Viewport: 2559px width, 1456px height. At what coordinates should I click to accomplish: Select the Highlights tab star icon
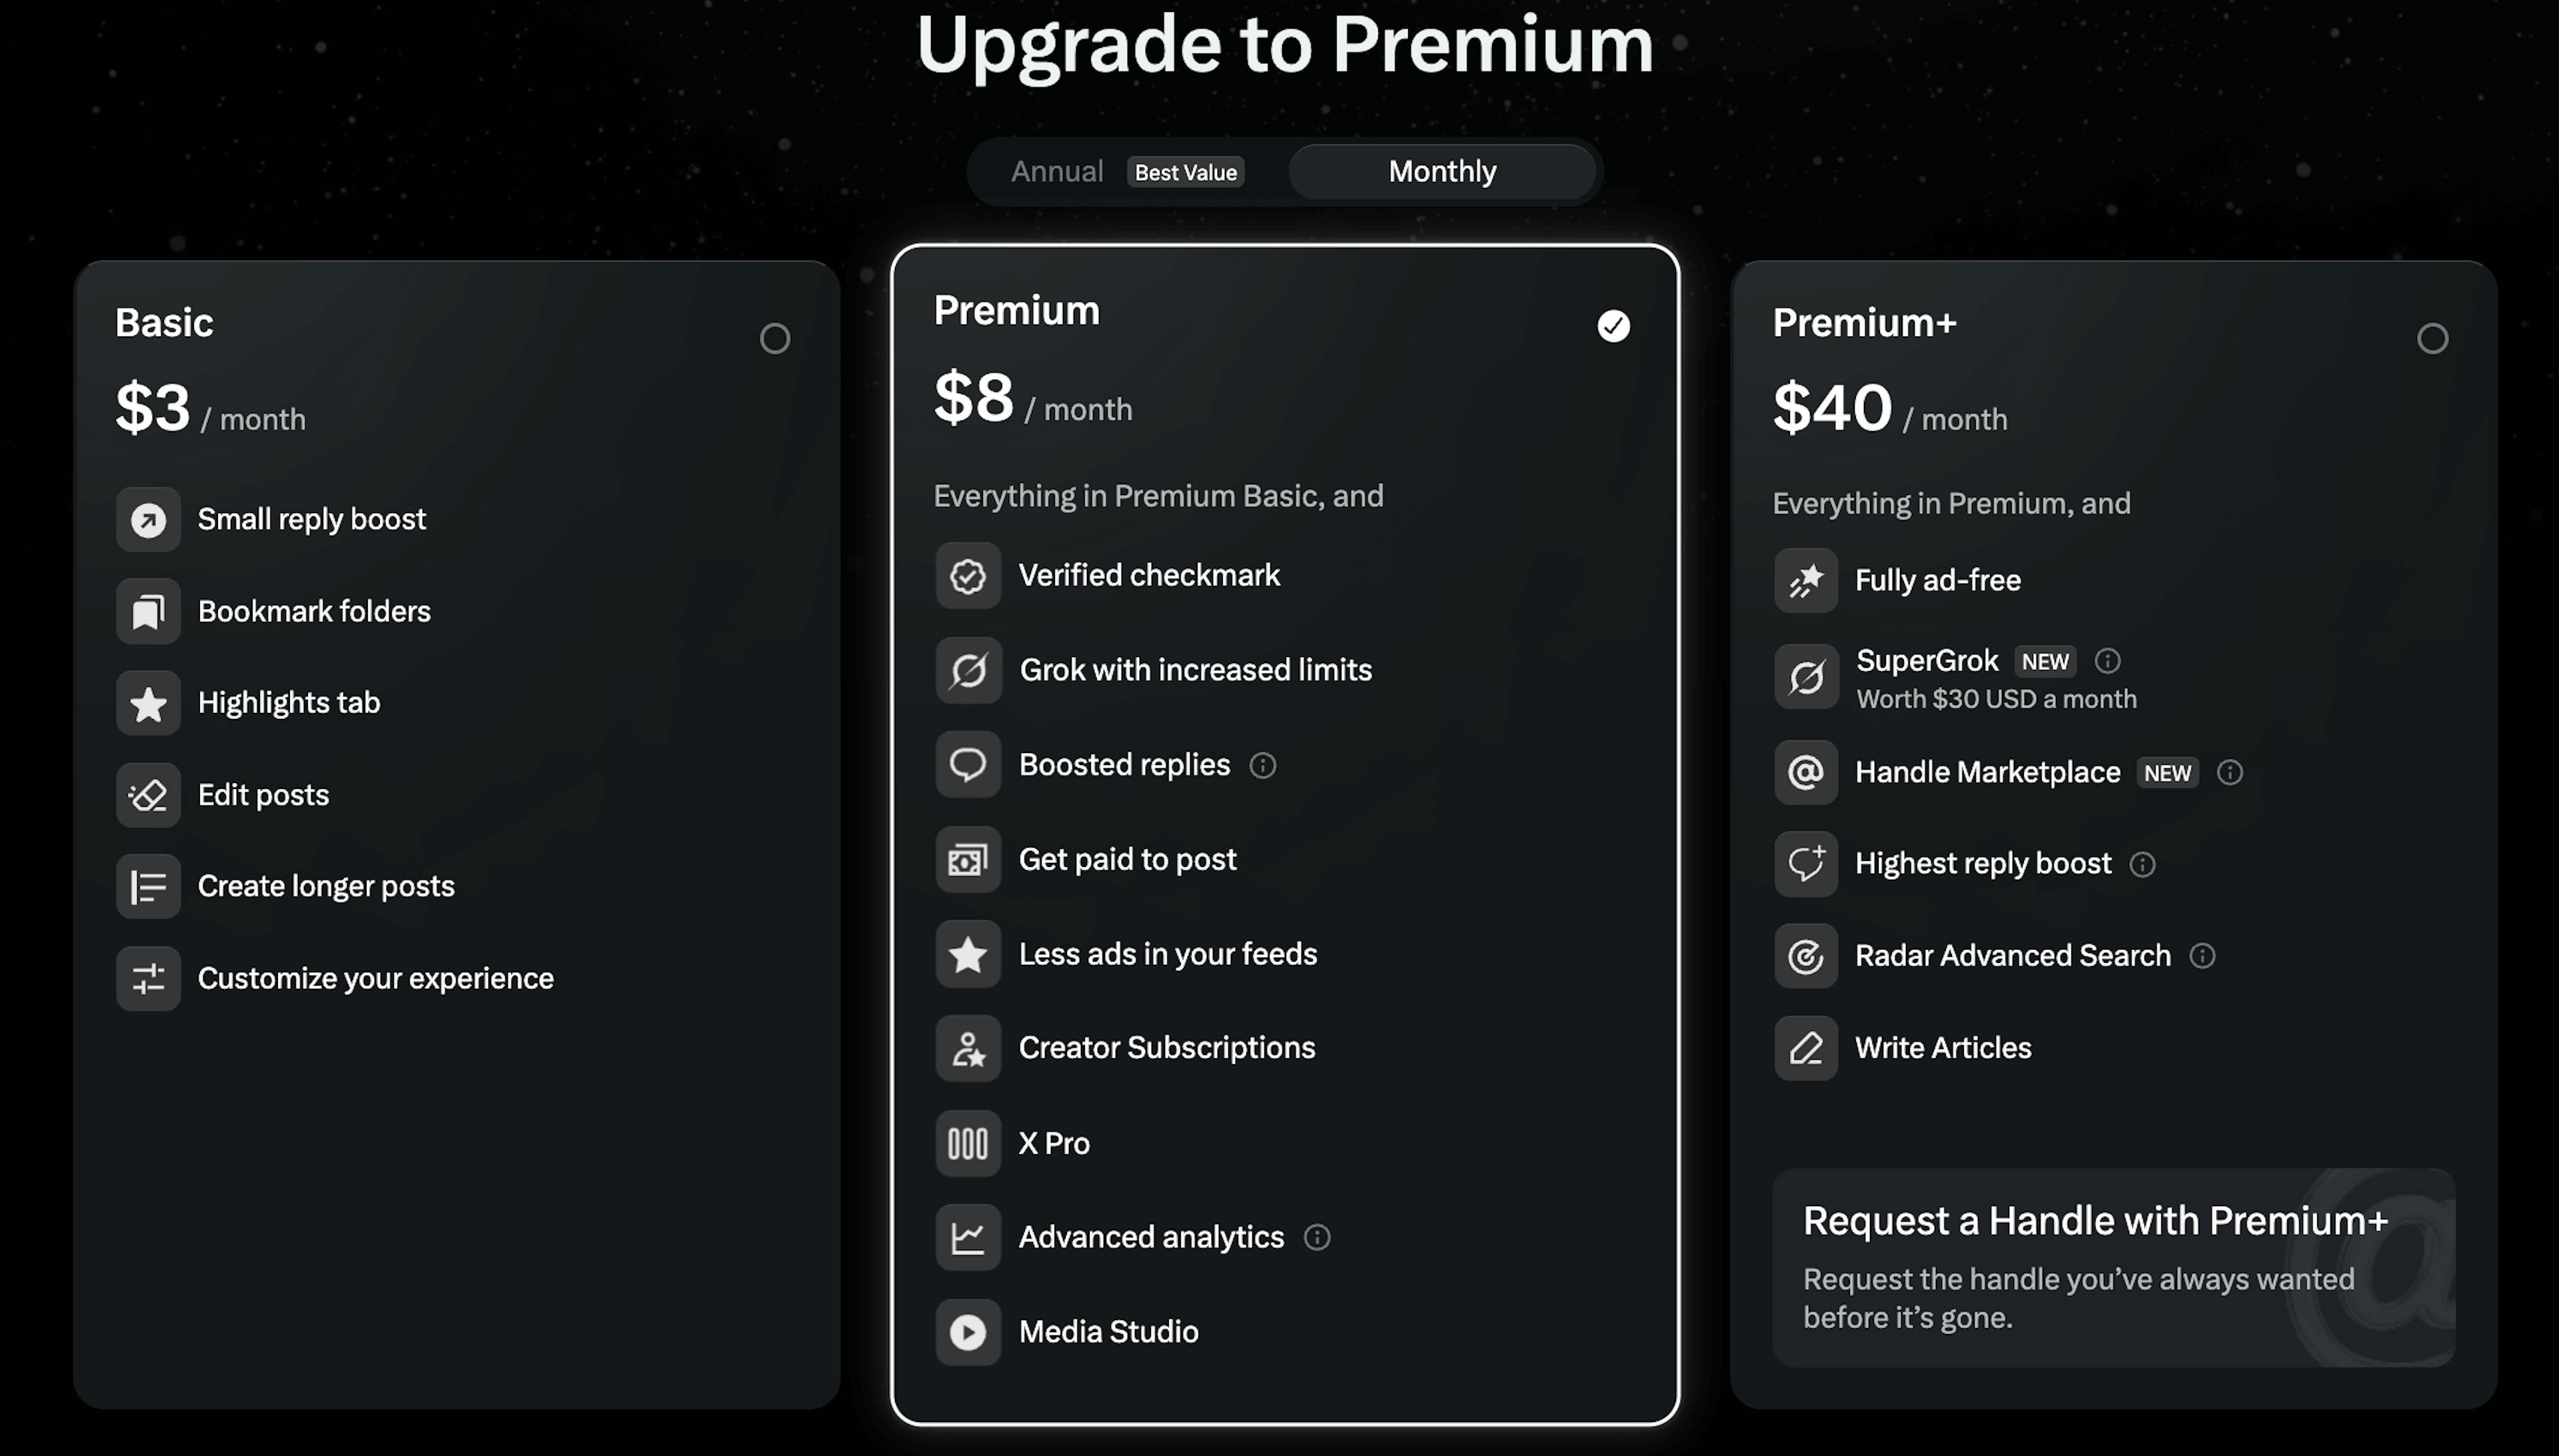click(x=148, y=703)
